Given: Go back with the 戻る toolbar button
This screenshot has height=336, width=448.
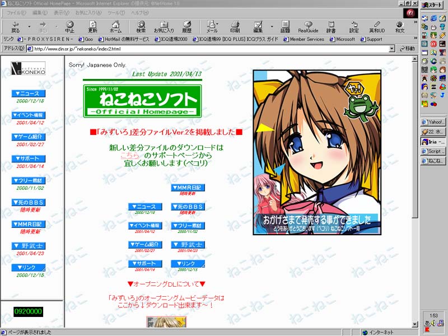Looking at the screenshot, I should coord(16,27).
